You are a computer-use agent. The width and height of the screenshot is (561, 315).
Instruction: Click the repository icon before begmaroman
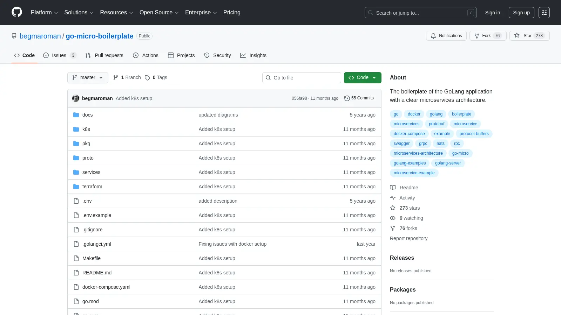point(14,36)
